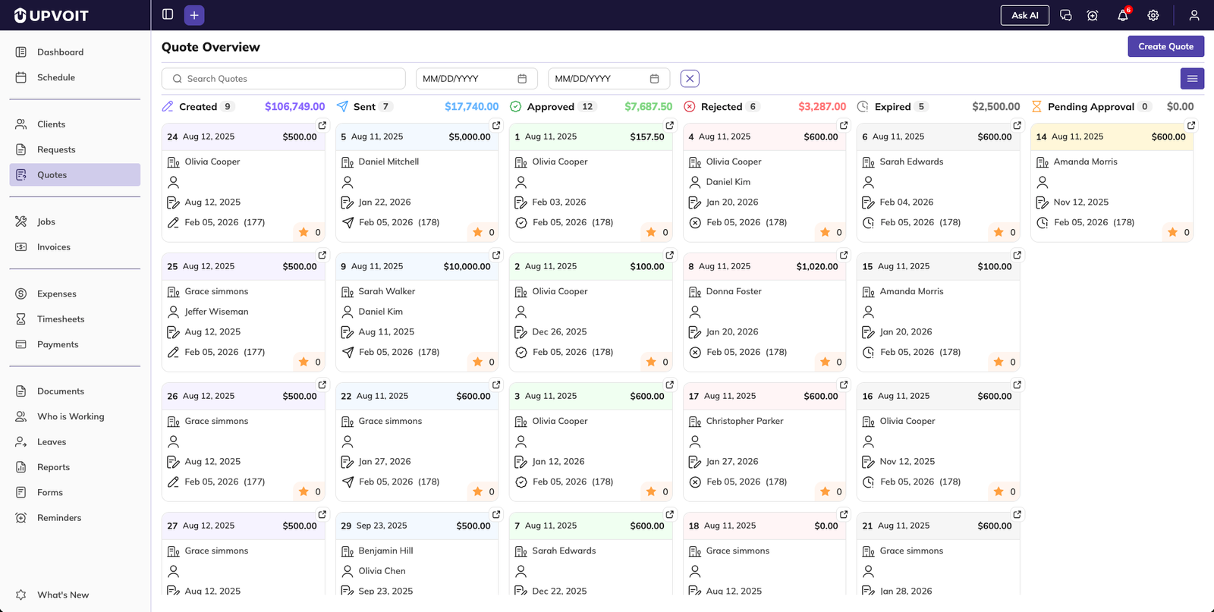Click calendar icon in second date field

(x=655, y=79)
